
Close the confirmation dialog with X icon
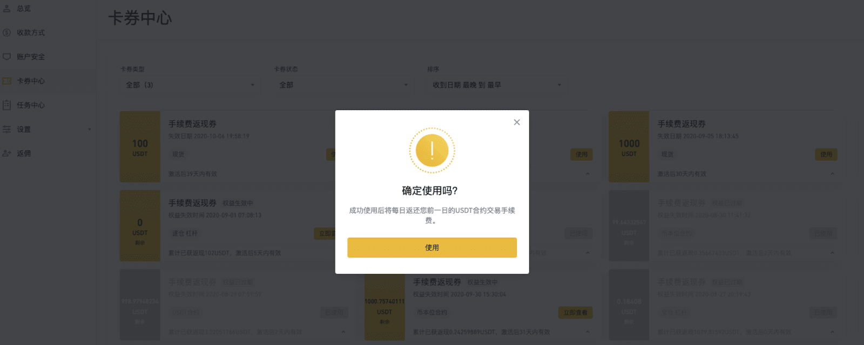(x=517, y=122)
